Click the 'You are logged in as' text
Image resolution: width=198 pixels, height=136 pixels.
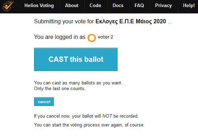(x=60, y=37)
